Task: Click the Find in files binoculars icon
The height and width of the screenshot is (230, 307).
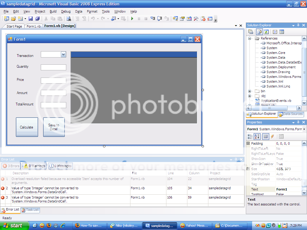Action: pyautogui.click(x=69, y=19)
